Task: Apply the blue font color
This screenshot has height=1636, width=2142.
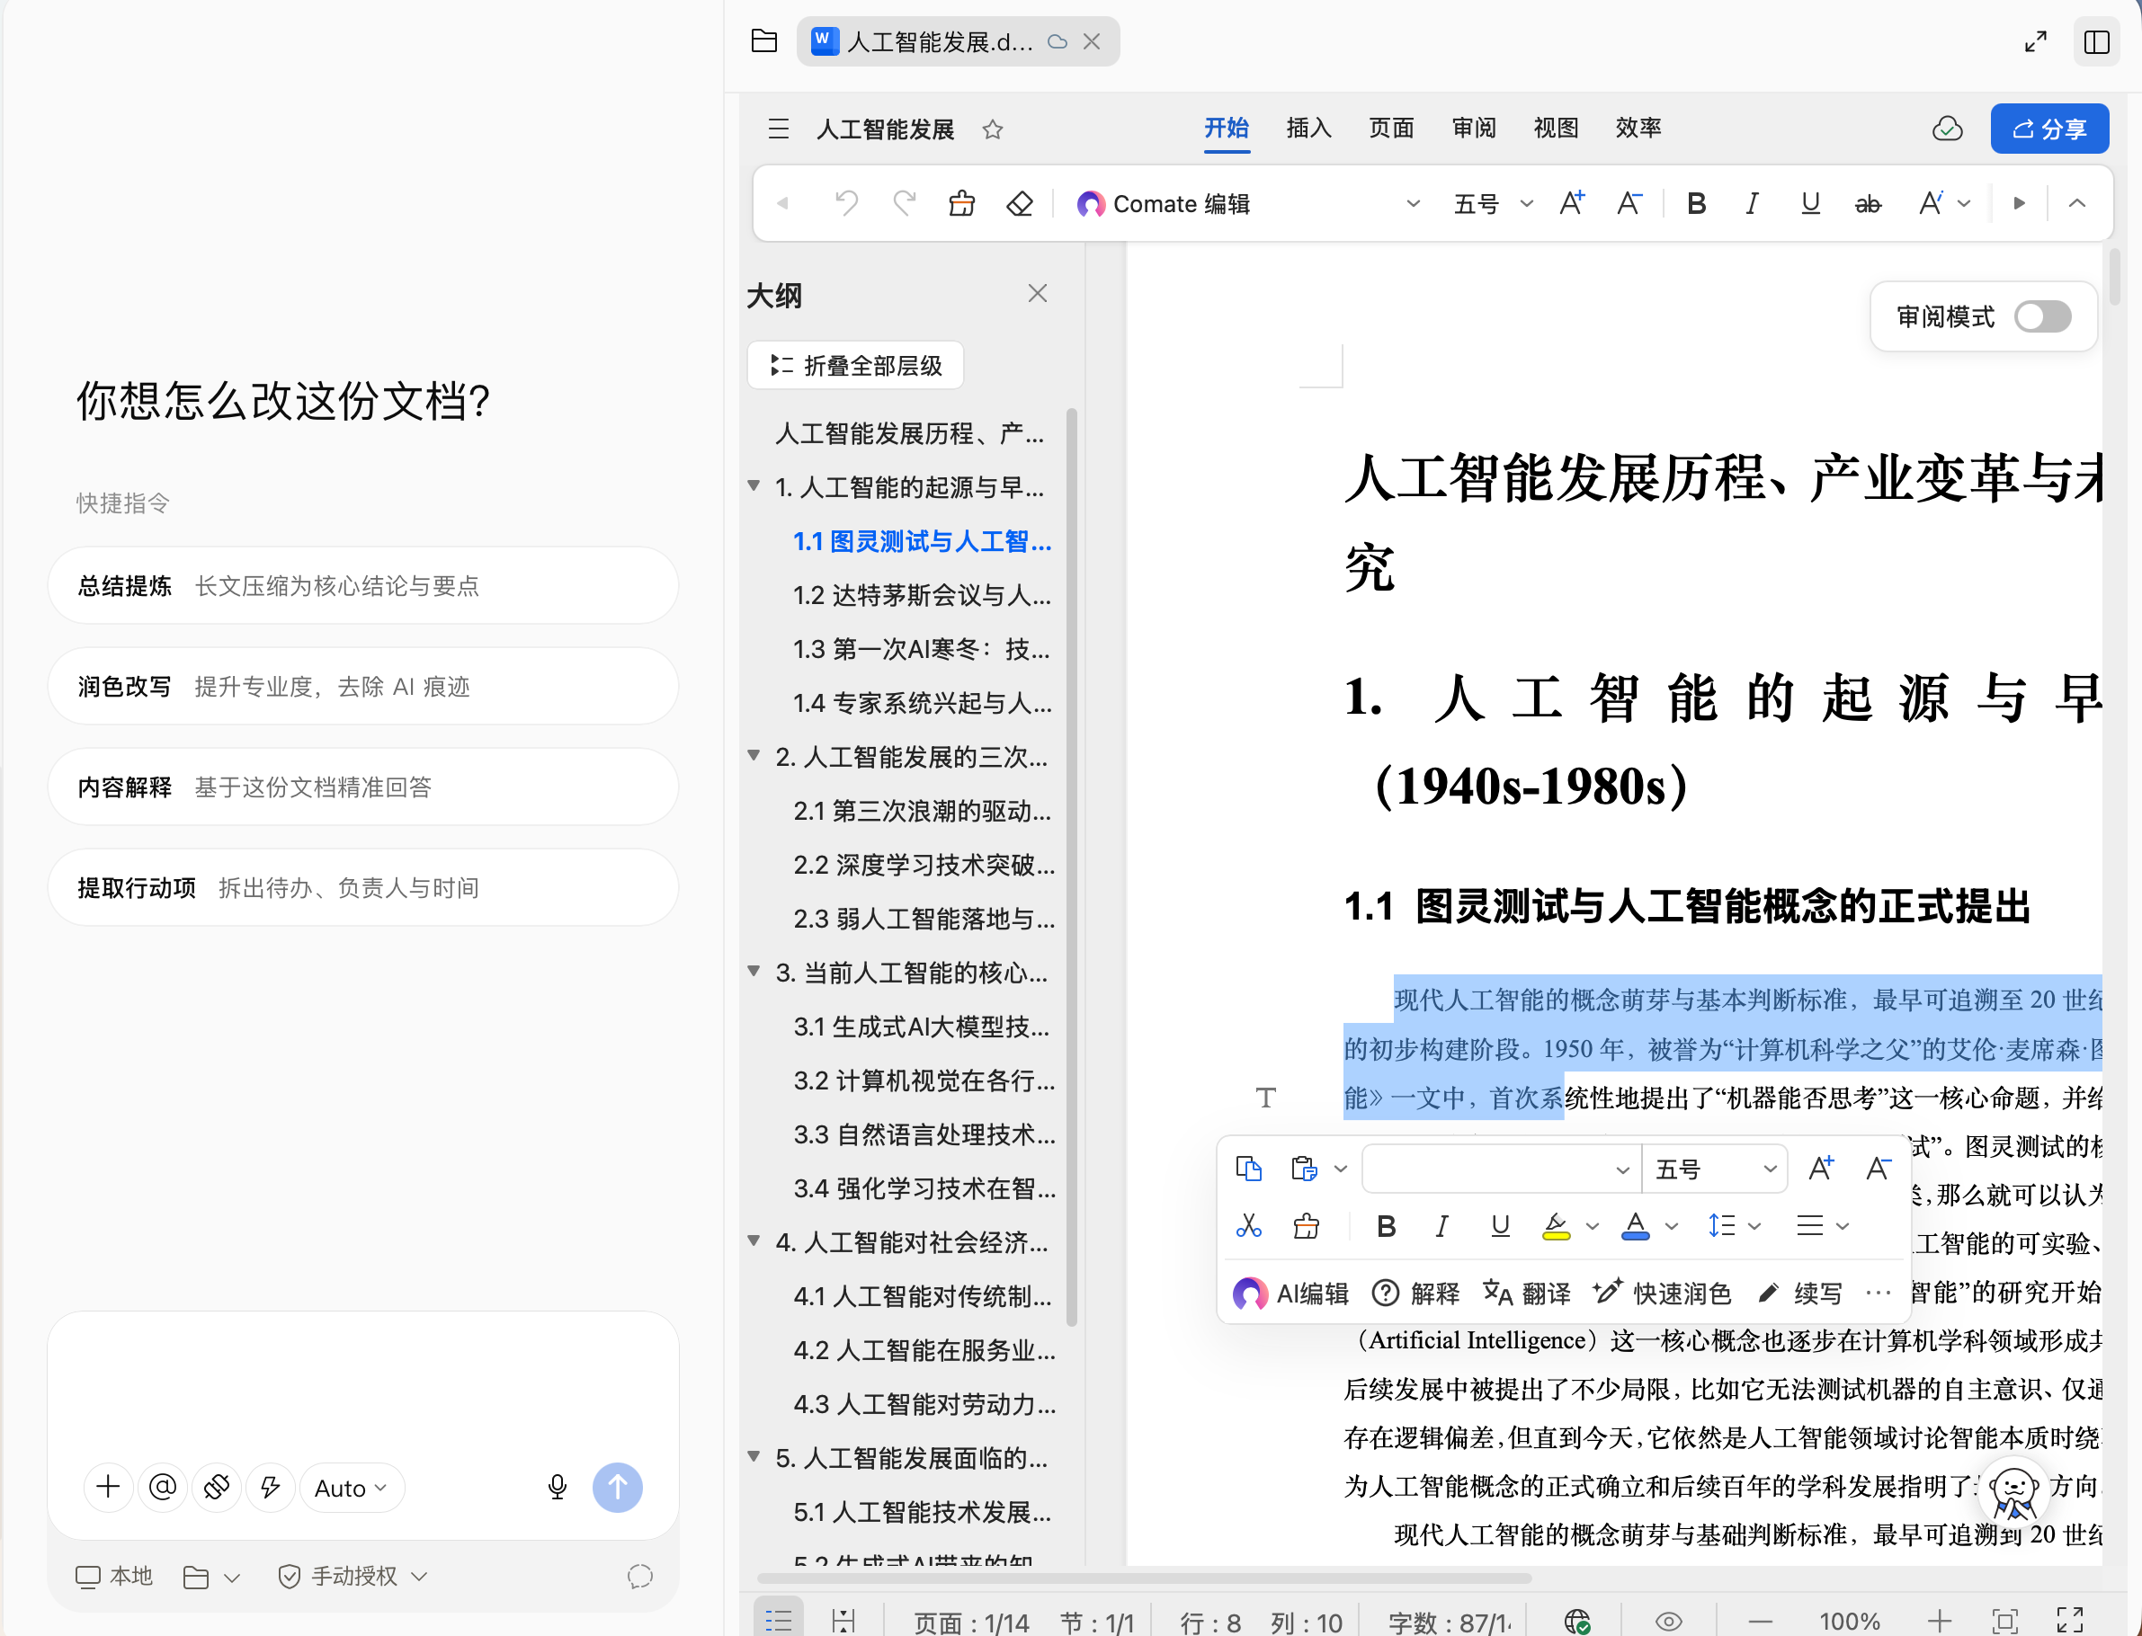Action: coord(1636,1226)
